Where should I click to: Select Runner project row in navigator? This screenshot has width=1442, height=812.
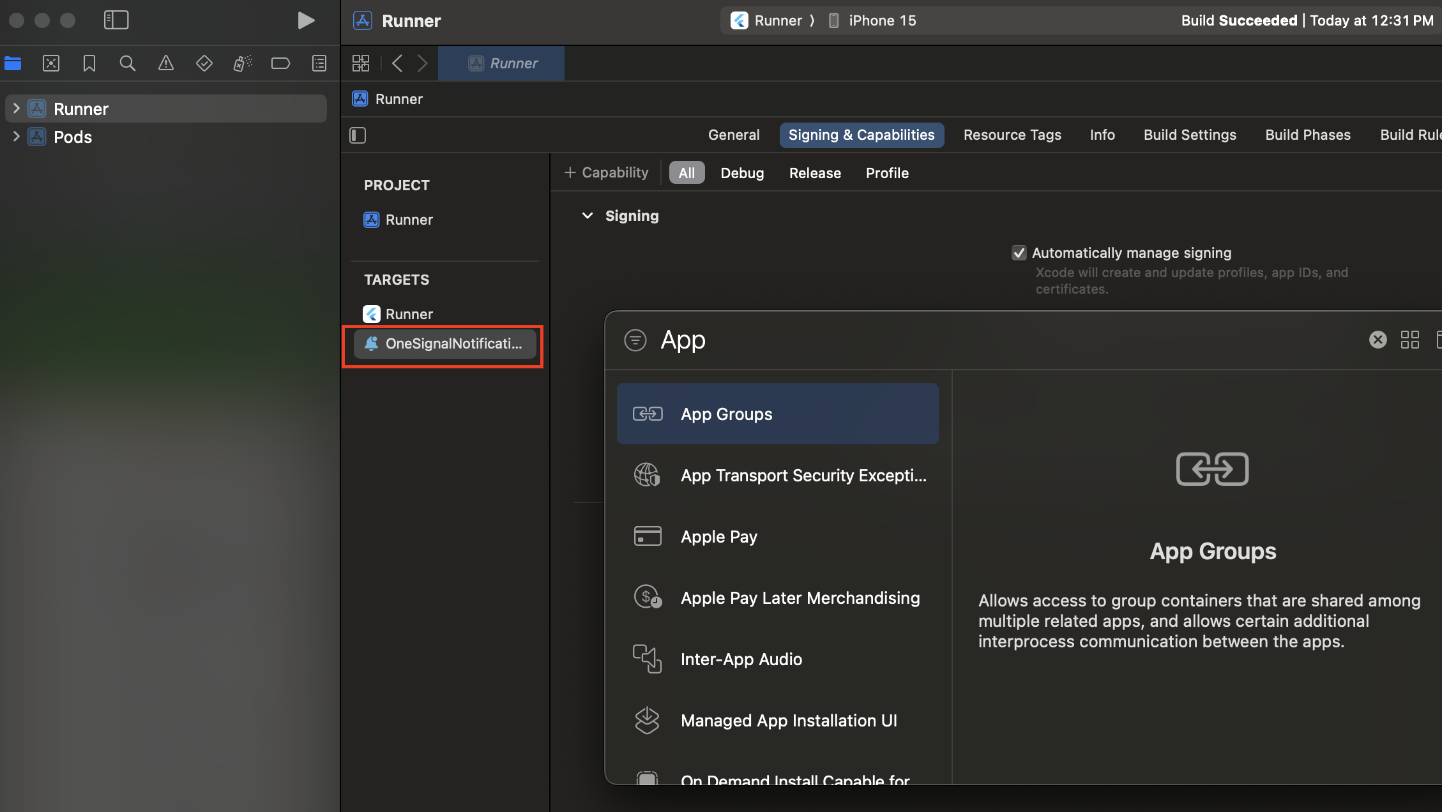click(166, 109)
